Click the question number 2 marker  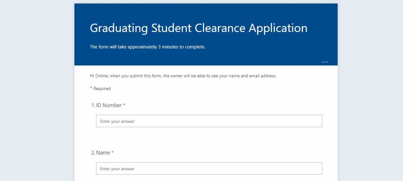click(93, 153)
